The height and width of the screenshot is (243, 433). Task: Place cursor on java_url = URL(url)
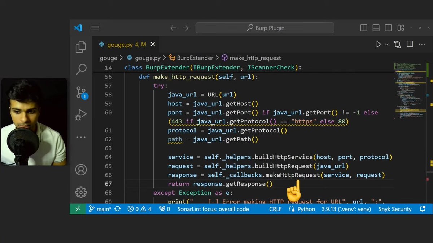[x=202, y=94]
